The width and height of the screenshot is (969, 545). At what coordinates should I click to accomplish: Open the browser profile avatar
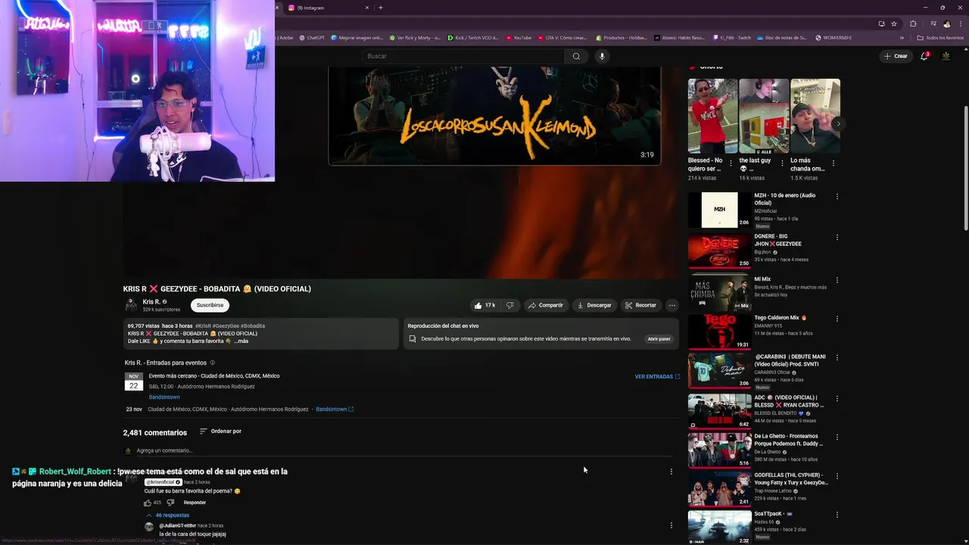click(946, 23)
